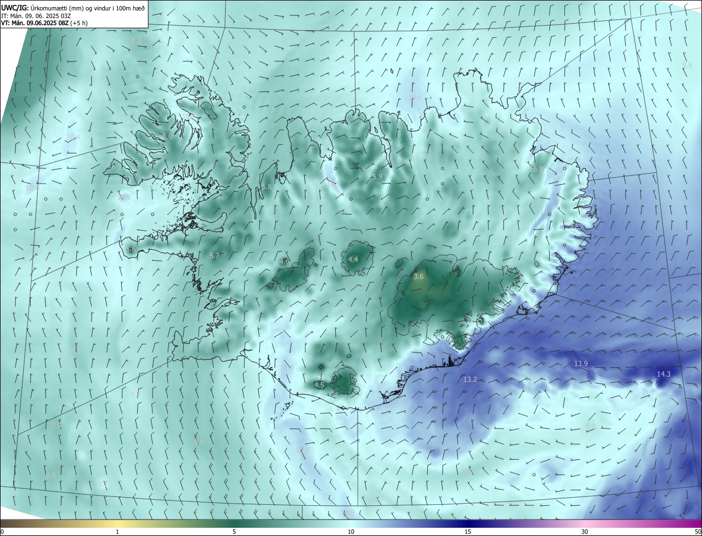Screen dimensions: 702x536
Task: Click the 5.9 value label in north Iceland
Action: tap(377, 177)
